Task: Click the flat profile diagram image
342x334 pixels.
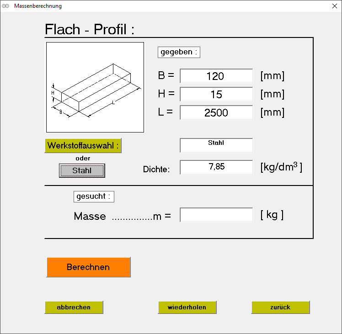Action: 95,87
